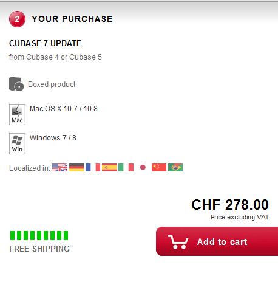Click the boxed product disc icon

(x=16, y=84)
